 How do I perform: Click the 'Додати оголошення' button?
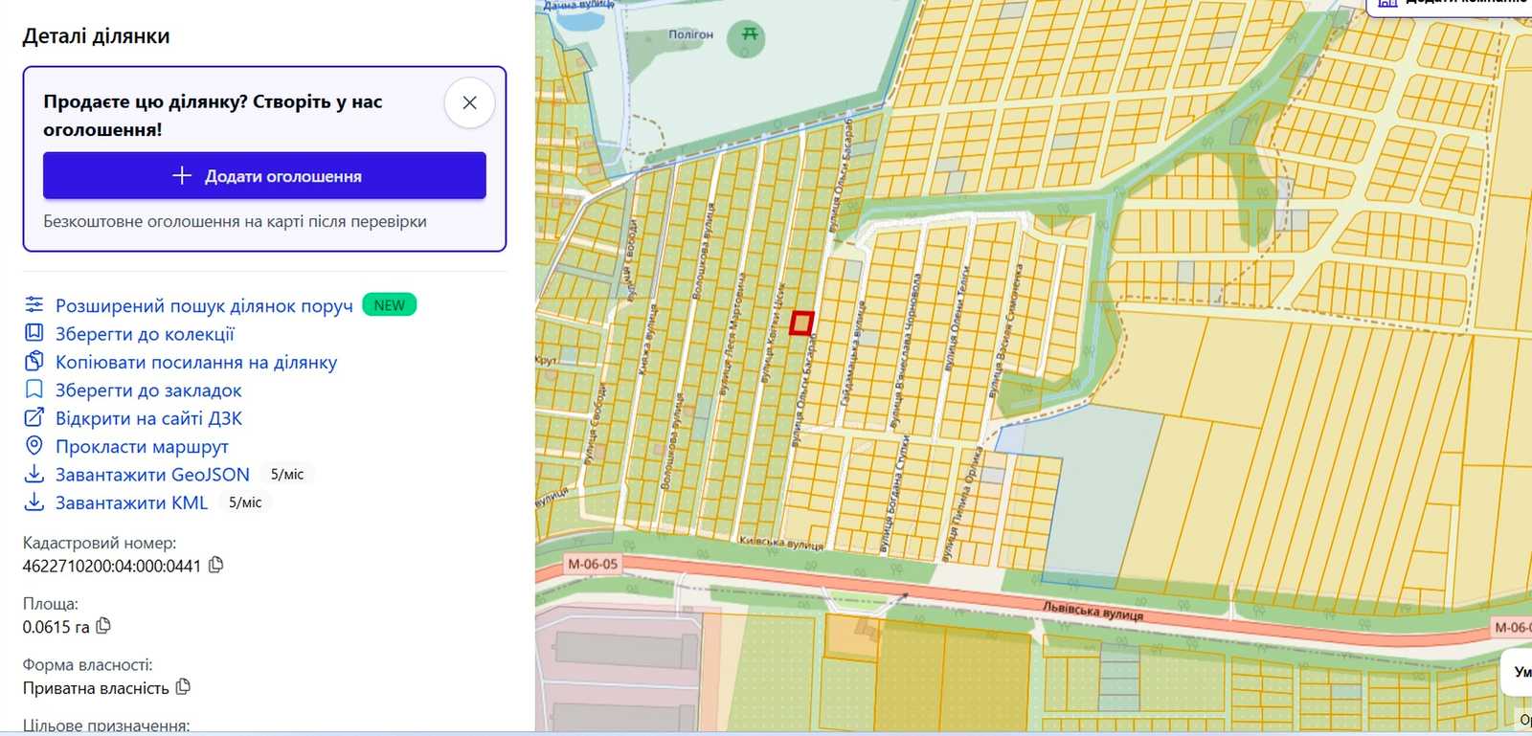coord(264,176)
